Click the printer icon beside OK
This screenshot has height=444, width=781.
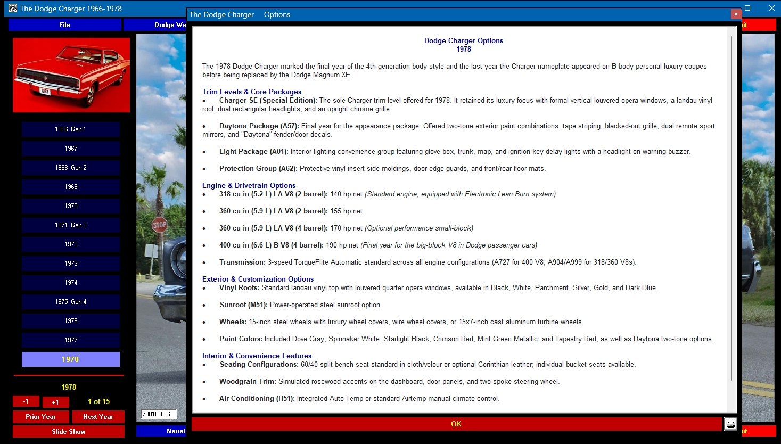coord(730,424)
